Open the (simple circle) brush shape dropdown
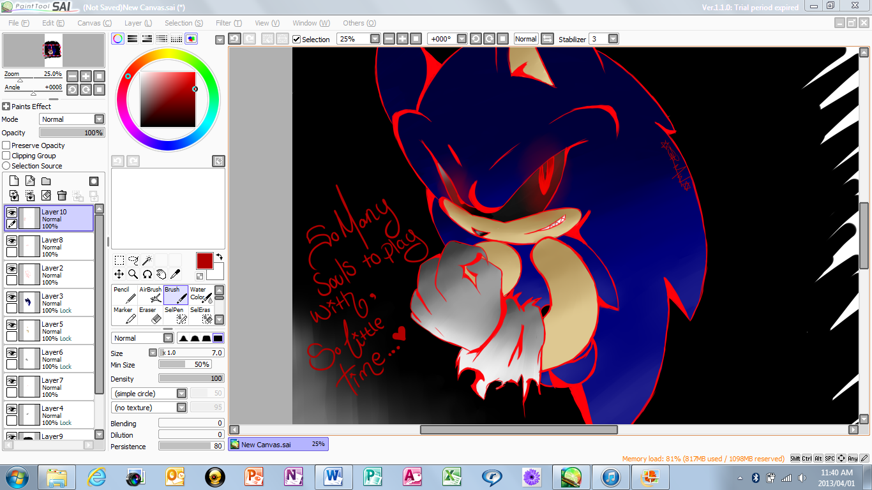This screenshot has width=872, height=490. tap(149, 394)
